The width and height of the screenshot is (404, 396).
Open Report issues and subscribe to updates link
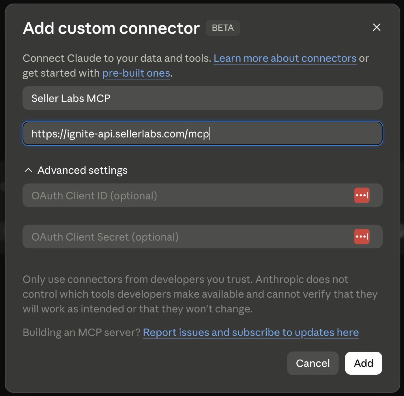coord(251,333)
